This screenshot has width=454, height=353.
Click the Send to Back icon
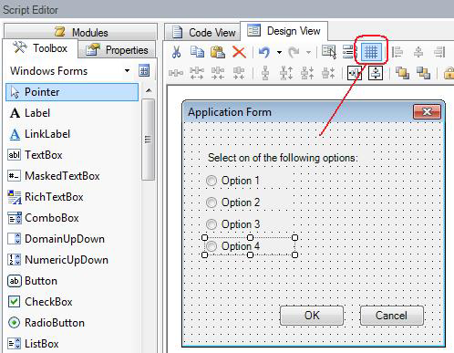423,73
